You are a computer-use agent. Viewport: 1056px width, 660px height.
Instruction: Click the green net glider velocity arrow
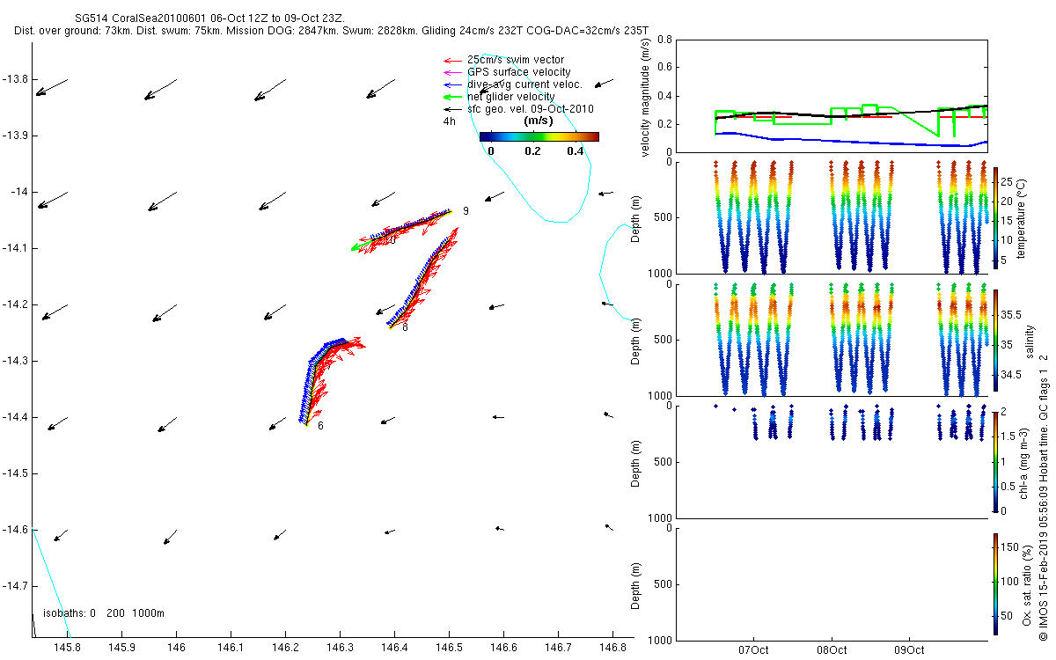tap(452, 97)
